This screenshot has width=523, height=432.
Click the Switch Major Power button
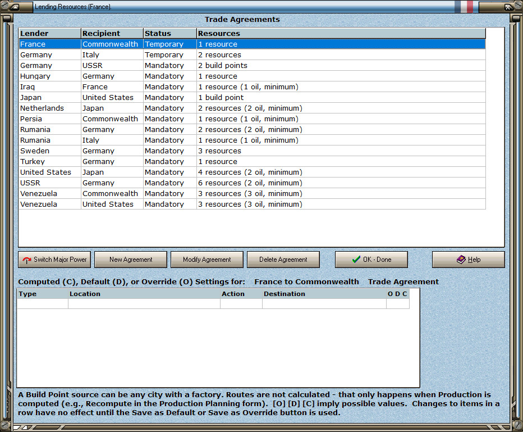(x=54, y=260)
